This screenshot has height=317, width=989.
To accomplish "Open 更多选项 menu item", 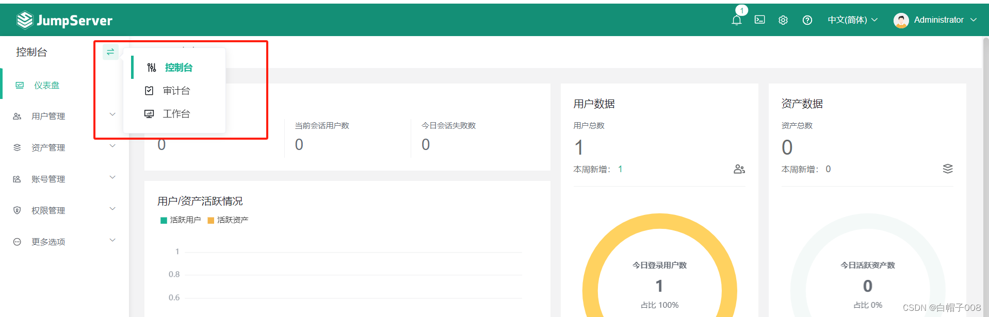I will (x=64, y=242).
